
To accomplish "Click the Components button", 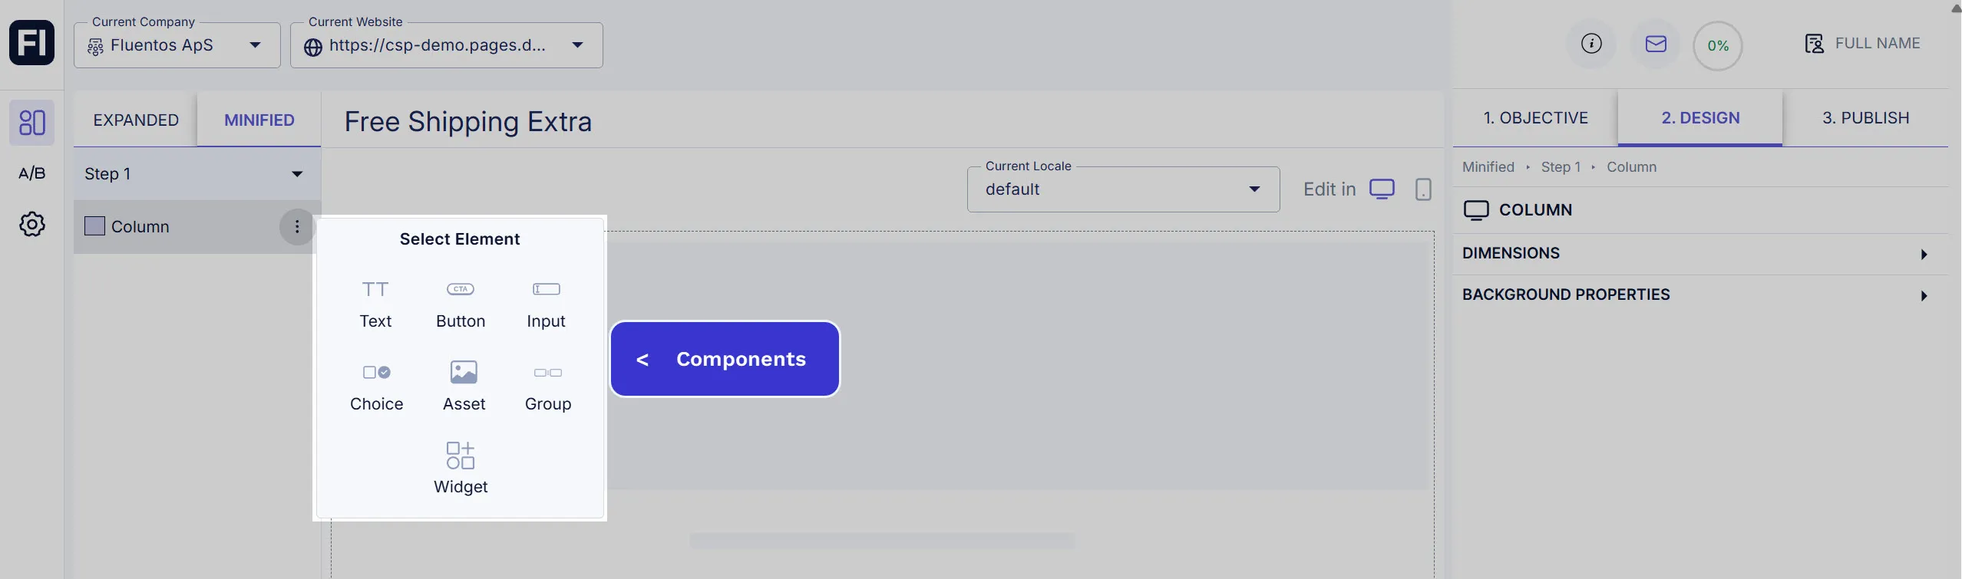I will click(724, 358).
